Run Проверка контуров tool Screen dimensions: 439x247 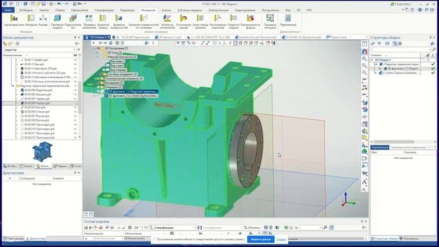pos(270,21)
